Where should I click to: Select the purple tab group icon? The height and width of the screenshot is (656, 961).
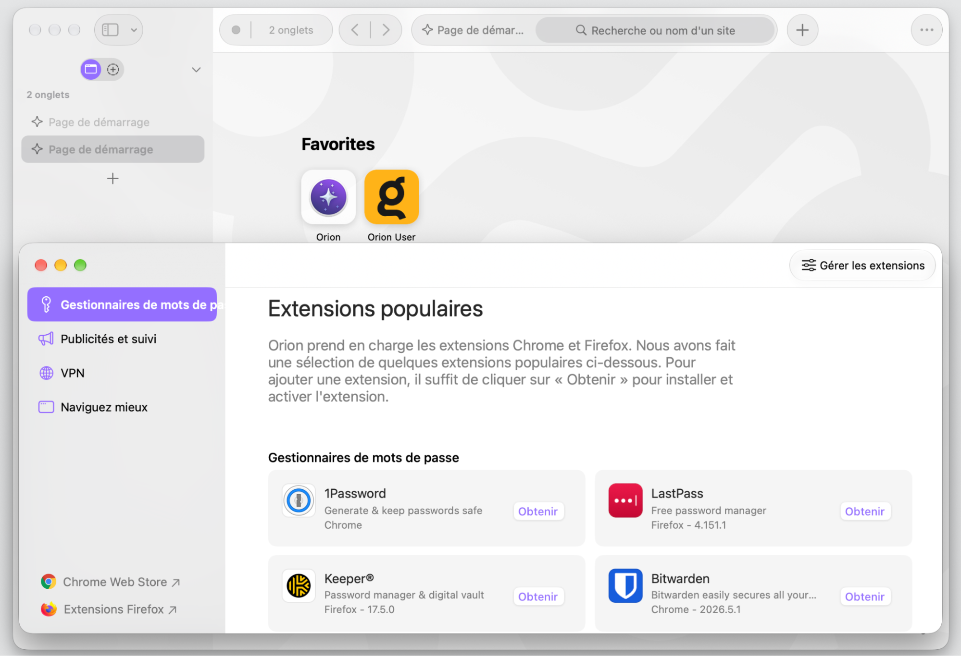91,70
